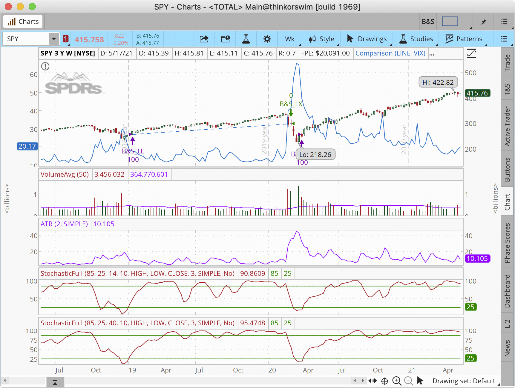The height and width of the screenshot is (388, 515).
Task: Open the Drawings menu
Action: tap(367, 39)
